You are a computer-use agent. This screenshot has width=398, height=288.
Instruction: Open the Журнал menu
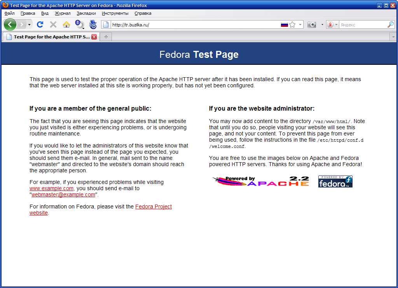63,13
